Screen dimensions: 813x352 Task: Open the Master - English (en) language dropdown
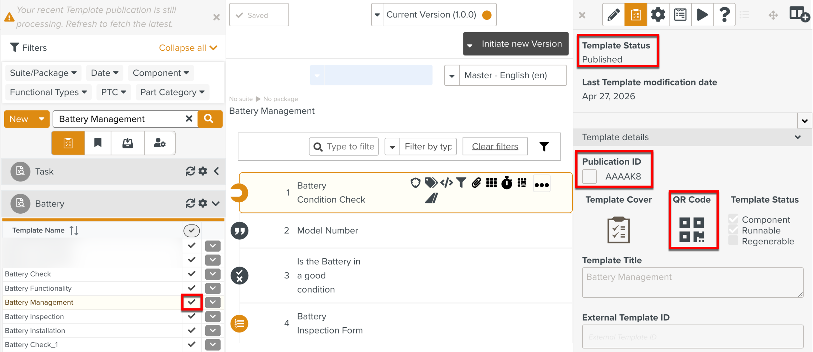(505, 75)
